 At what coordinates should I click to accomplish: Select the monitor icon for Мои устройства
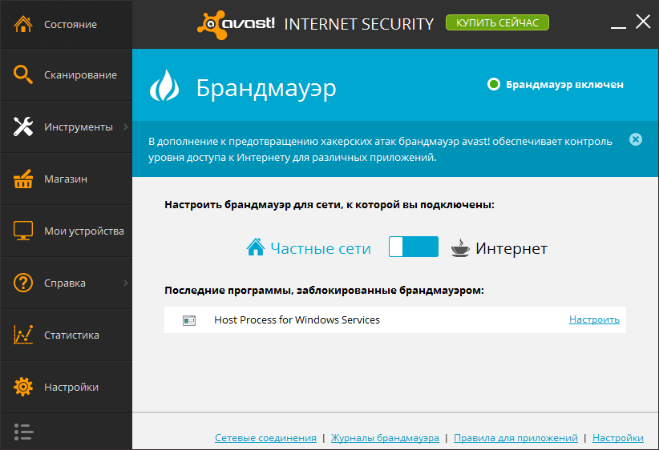(23, 231)
